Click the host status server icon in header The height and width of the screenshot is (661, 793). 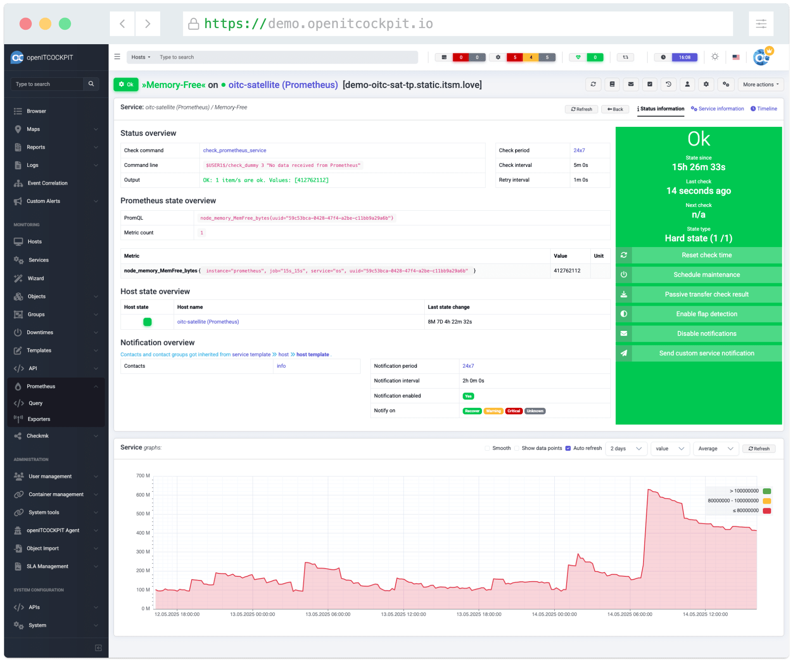coord(444,57)
